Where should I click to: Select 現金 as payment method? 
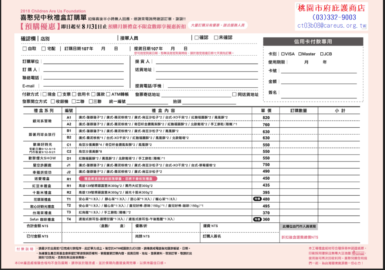pos(45,94)
